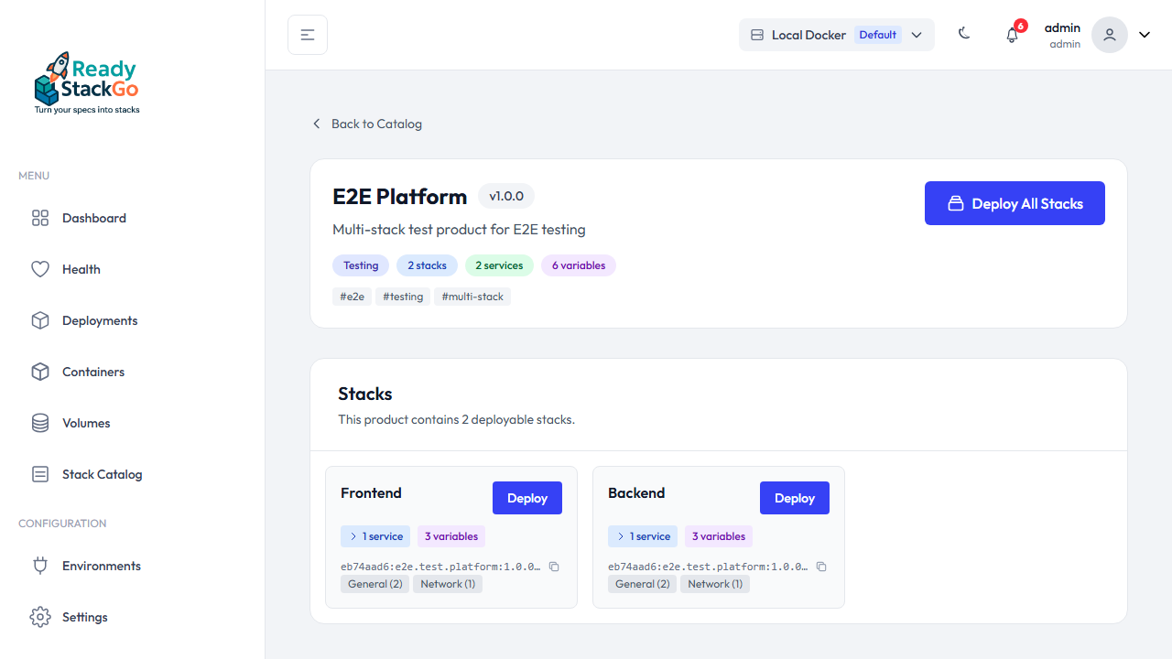The width and height of the screenshot is (1172, 659).
Task: Expand the admin account menu chevron
Action: coord(1144,34)
